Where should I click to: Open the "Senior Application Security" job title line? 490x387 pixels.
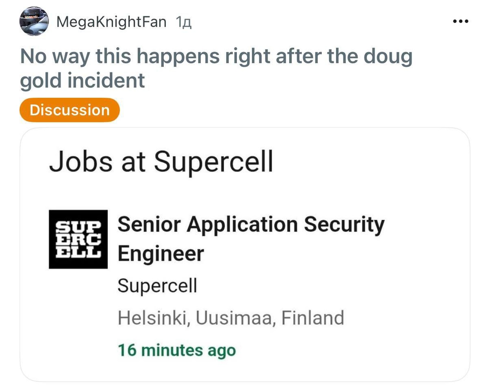tap(251, 225)
